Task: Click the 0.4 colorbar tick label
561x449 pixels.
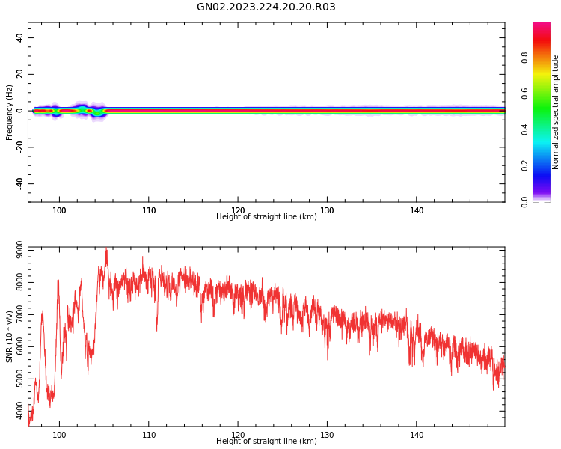Action: (x=524, y=129)
